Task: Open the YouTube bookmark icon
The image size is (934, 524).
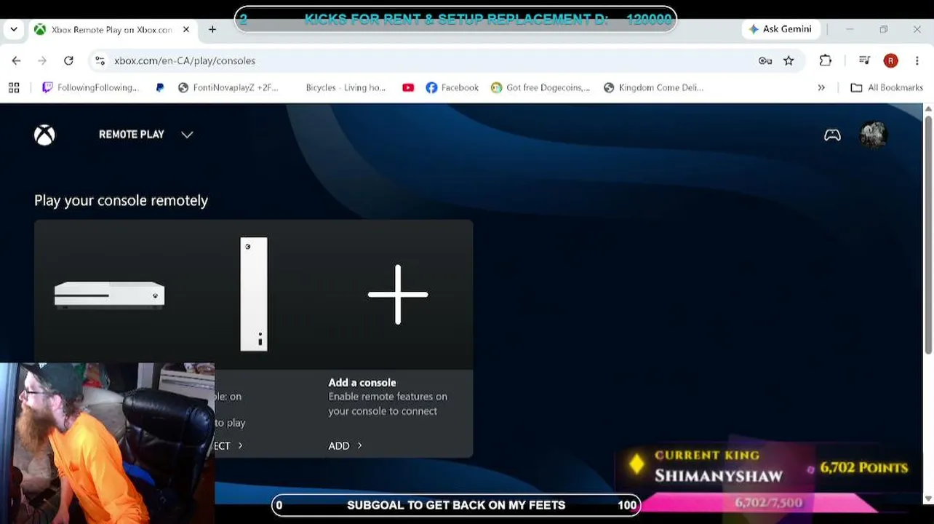Action: click(408, 87)
